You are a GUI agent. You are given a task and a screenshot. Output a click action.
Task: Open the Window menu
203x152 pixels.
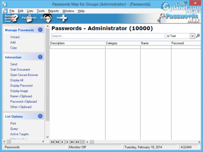point(68,11)
